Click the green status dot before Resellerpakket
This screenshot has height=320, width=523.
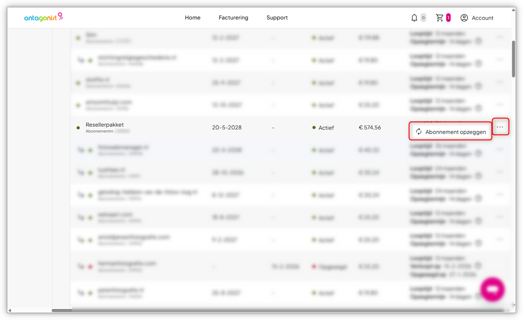coord(78,128)
